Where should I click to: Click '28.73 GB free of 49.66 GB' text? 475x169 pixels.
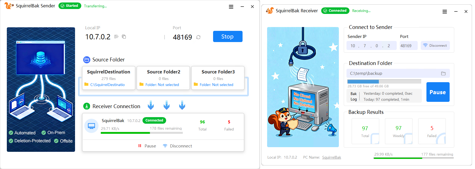coord(368,86)
